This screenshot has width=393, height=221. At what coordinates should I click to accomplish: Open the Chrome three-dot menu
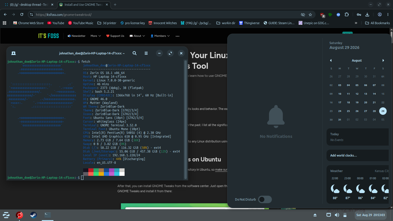pyautogui.click(x=388, y=14)
